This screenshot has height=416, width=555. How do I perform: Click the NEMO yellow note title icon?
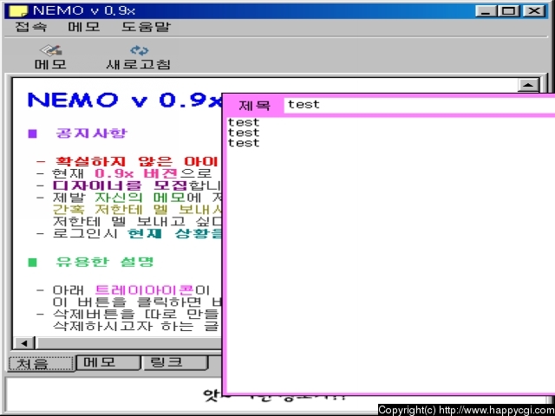(x=17, y=11)
